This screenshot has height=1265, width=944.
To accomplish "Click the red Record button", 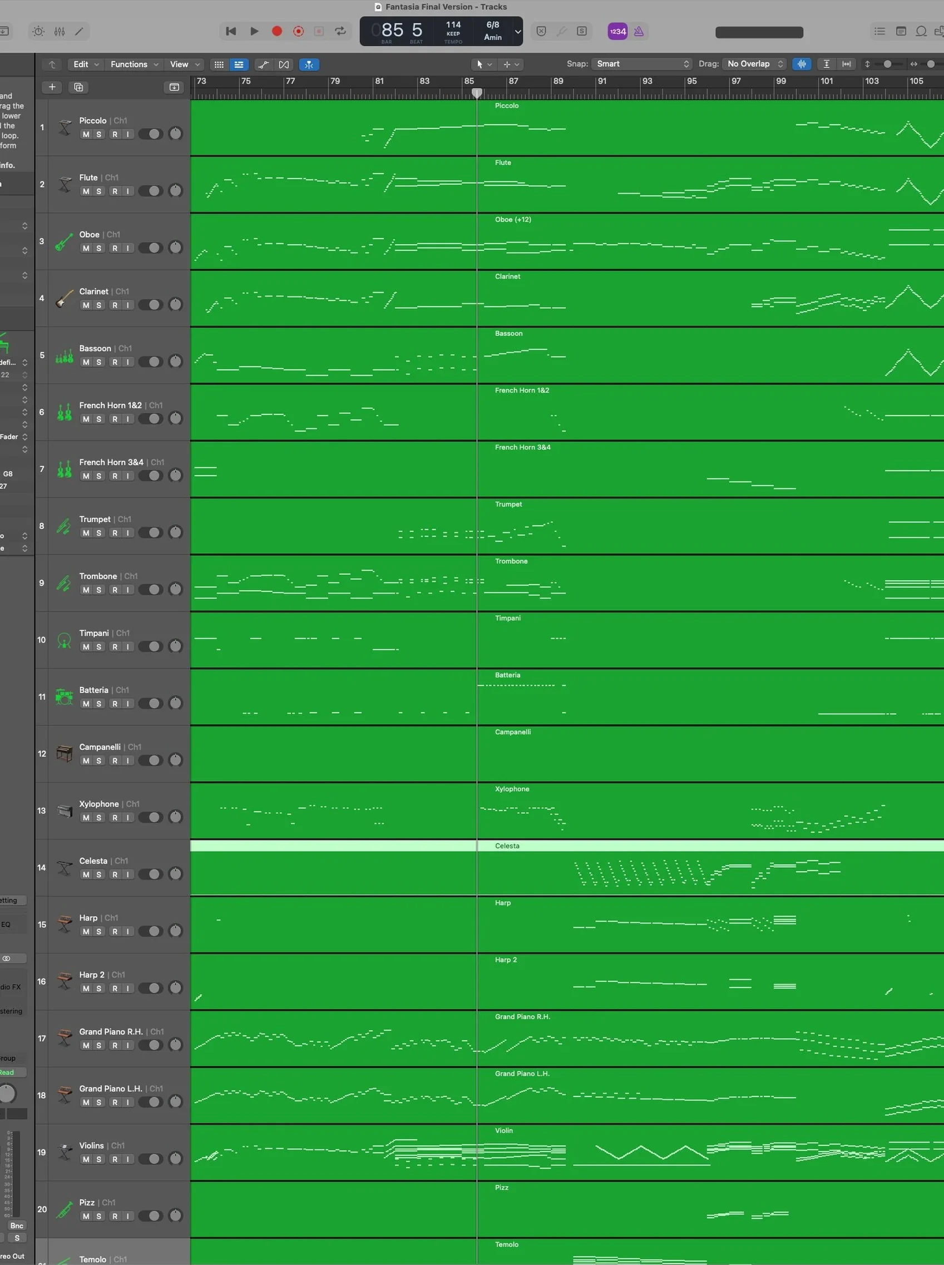I will tap(277, 31).
